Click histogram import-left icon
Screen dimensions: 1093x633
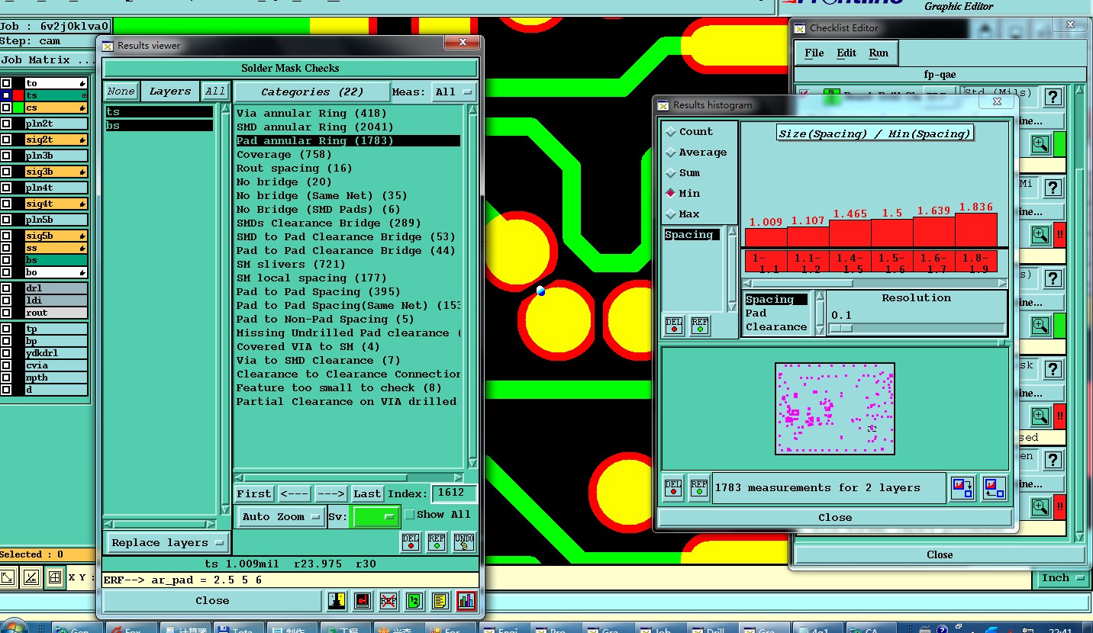pos(993,488)
